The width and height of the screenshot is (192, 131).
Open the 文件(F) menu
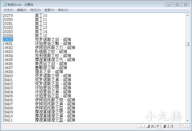[9, 10]
